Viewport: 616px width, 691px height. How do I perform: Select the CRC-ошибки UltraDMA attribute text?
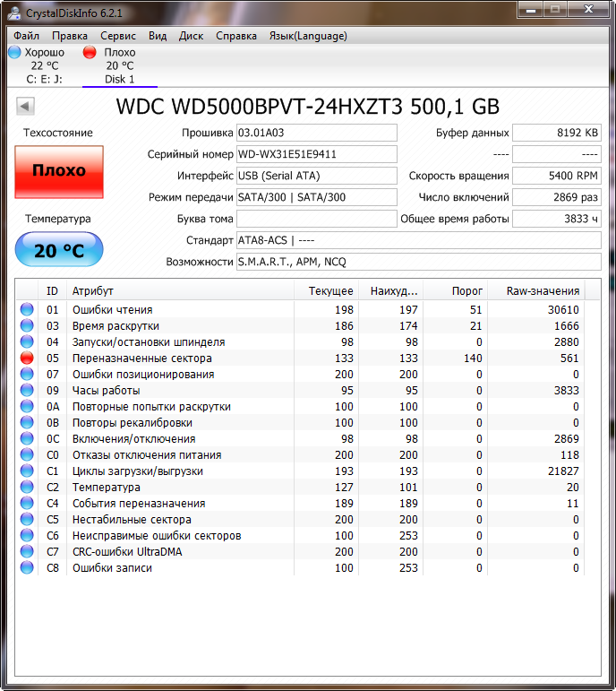click(127, 552)
